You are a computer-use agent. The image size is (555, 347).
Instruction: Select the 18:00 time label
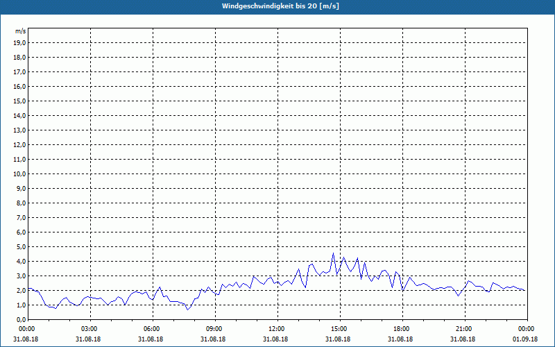(402, 329)
